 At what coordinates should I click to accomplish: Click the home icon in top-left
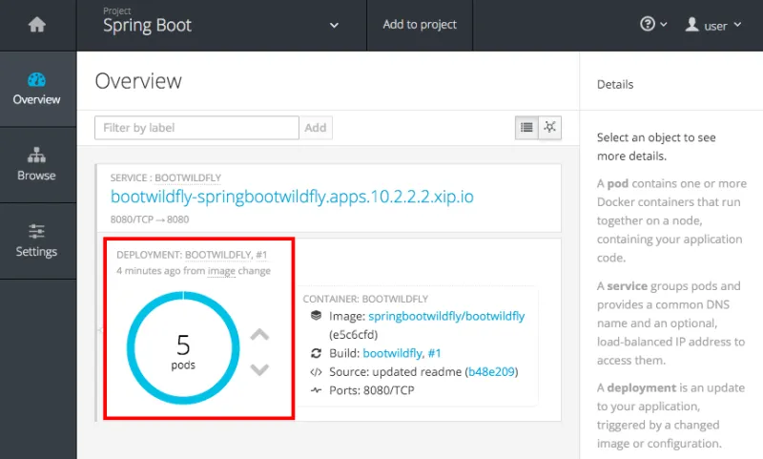click(37, 26)
